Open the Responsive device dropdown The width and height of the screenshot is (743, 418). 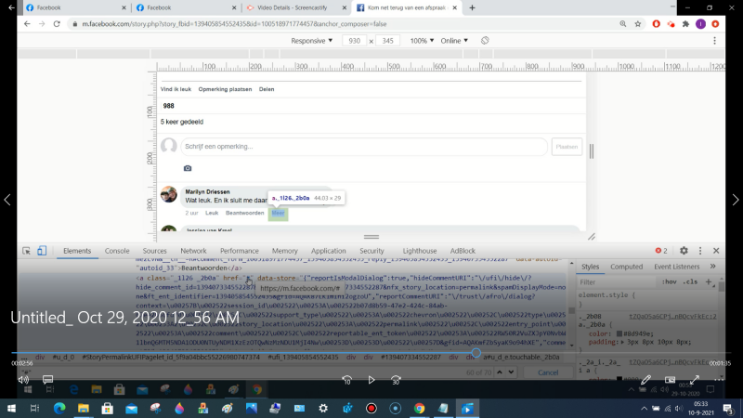(x=311, y=41)
